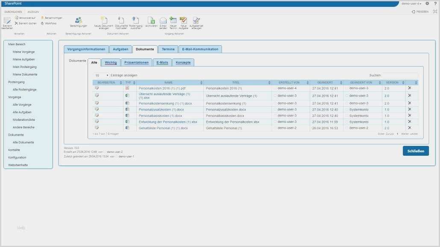The height and width of the screenshot is (247, 440).
Task: Delete the Personalzusatzkosten (1).docx row
Action: click(409, 109)
